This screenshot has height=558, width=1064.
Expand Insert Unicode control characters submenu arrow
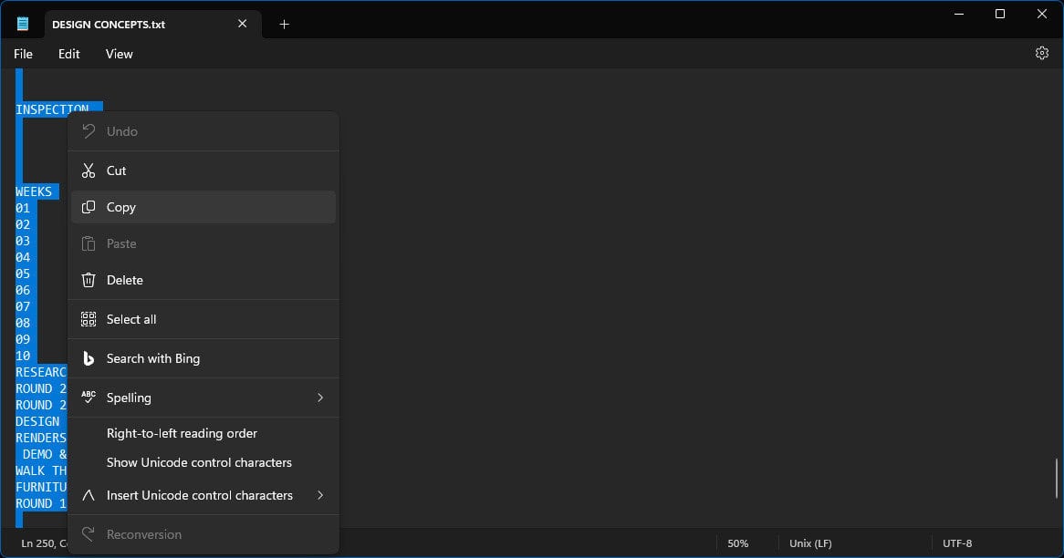[x=320, y=495]
